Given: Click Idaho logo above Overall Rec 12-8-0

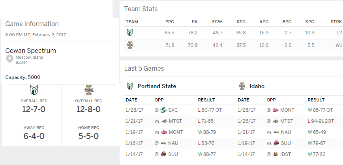Looking at the screenshot, I should tap(88, 90).
